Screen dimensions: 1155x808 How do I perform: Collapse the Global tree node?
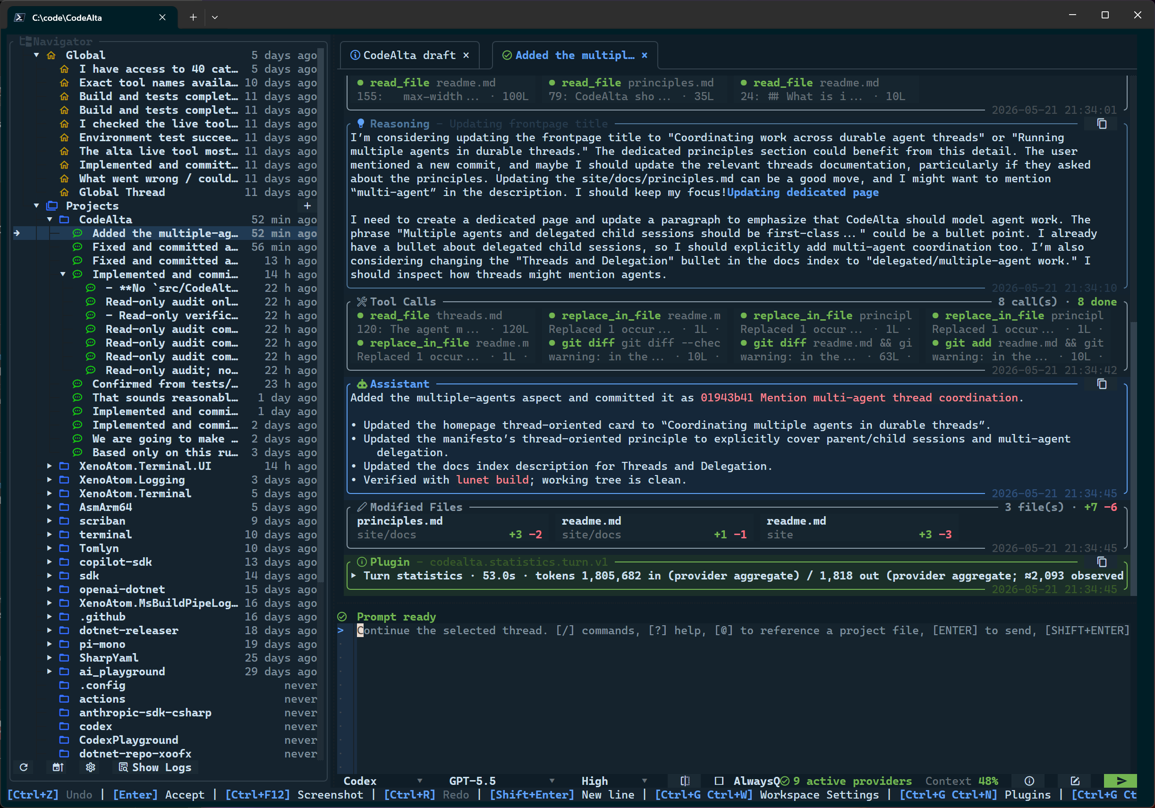[x=37, y=55]
